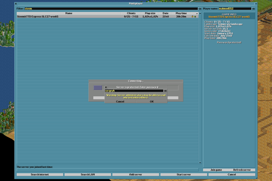
Task: Cancel the password dialog
Action: [x=120, y=102]
